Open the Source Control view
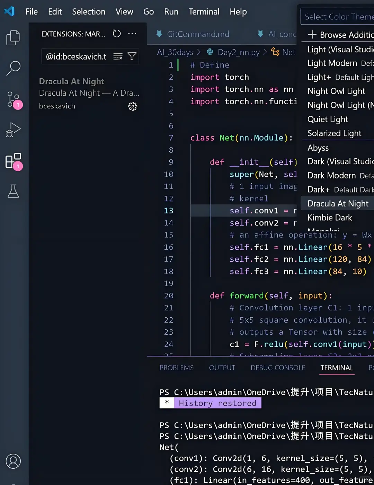 pyautogui.click(x=14, y=100)
